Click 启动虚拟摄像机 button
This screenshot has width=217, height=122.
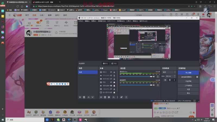(187, 77)
